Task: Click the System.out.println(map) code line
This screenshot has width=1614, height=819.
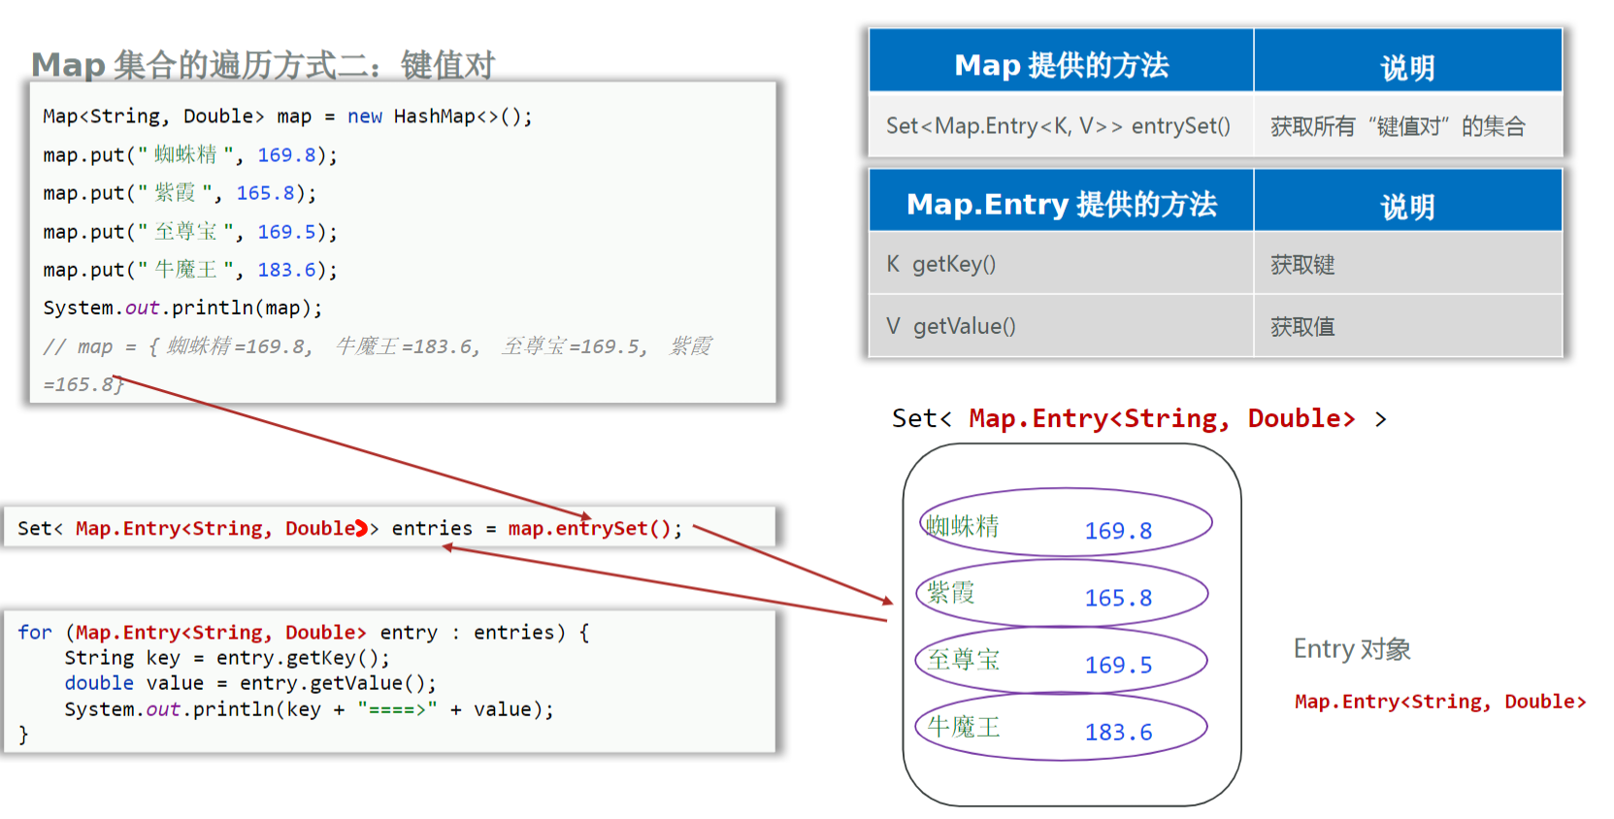Action: click(182, 308)
